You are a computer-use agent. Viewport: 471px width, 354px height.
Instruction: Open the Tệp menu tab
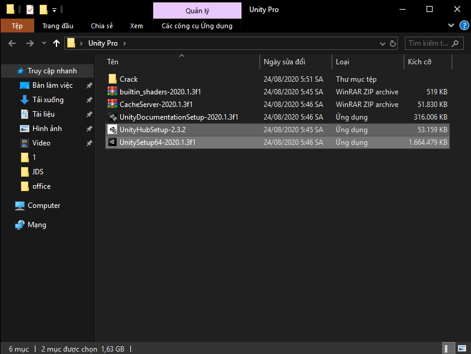point(17,26)
